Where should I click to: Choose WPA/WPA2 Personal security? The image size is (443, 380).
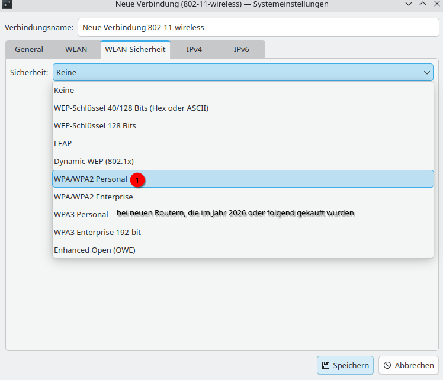click(91, 179)
